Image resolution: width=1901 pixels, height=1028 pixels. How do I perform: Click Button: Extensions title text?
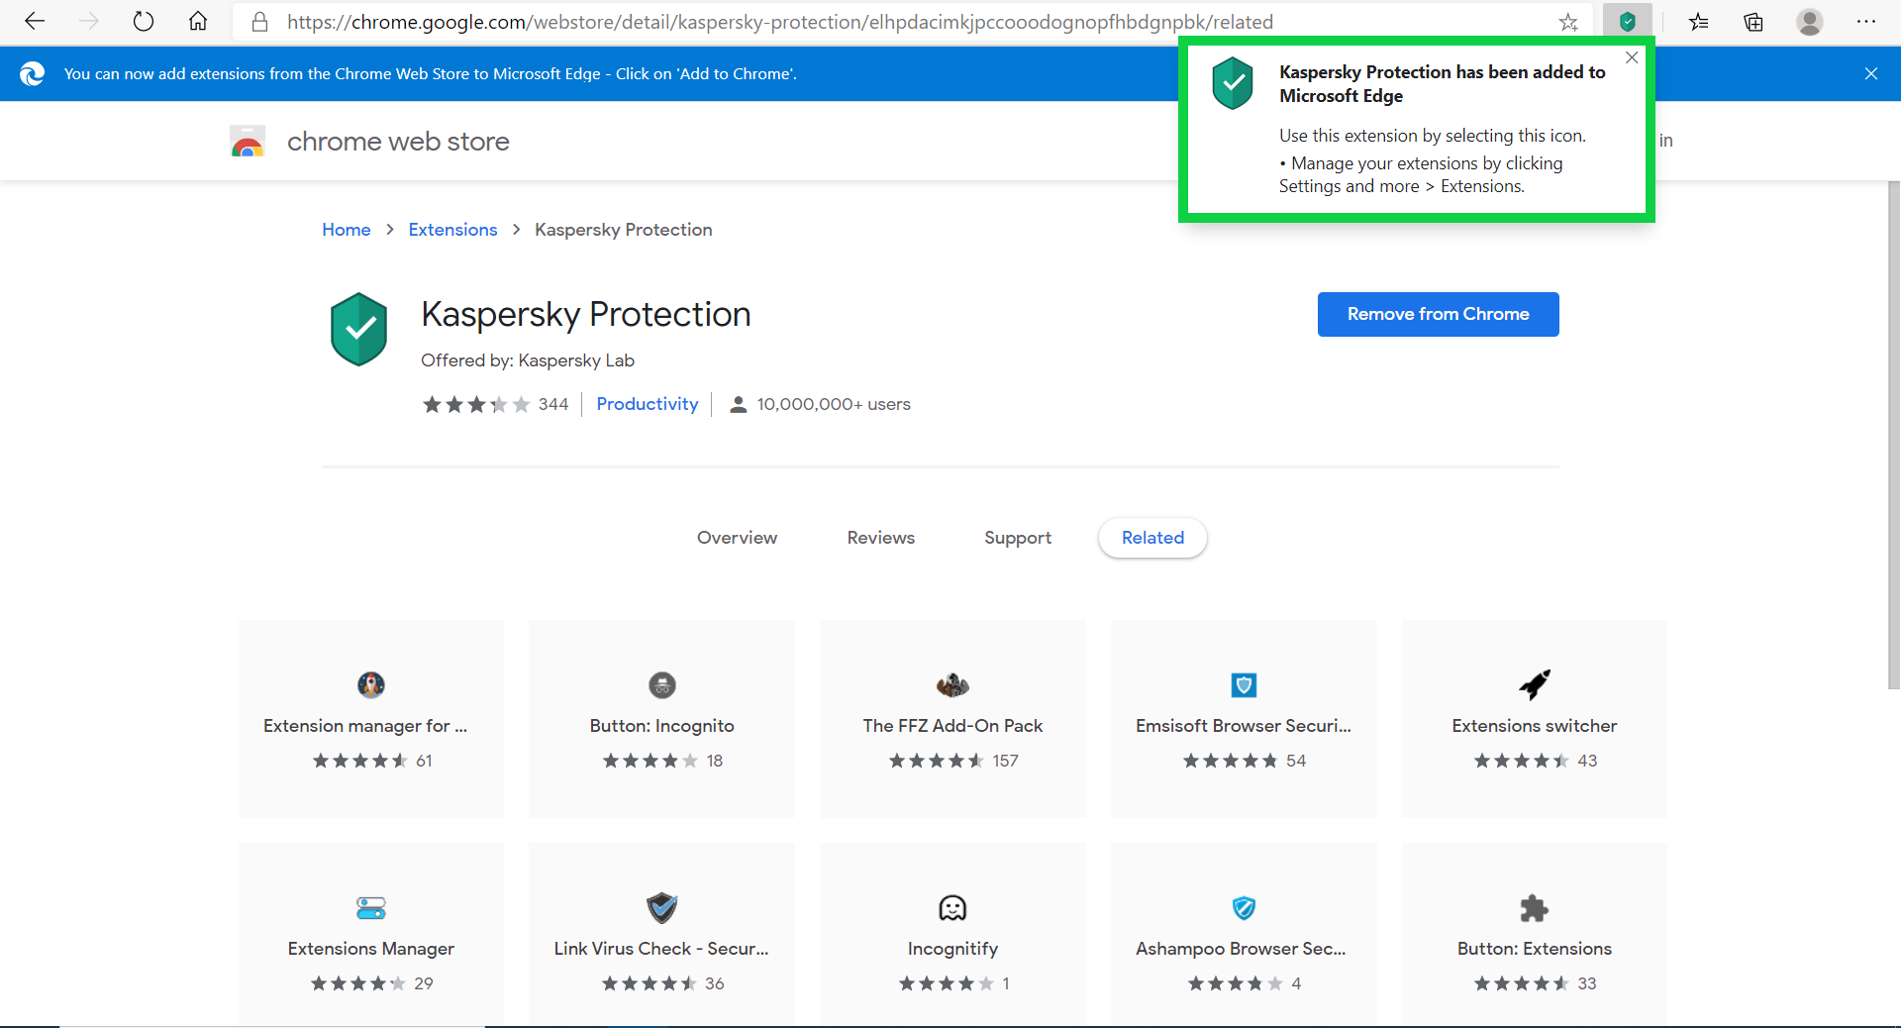(x=1535, y=949)
